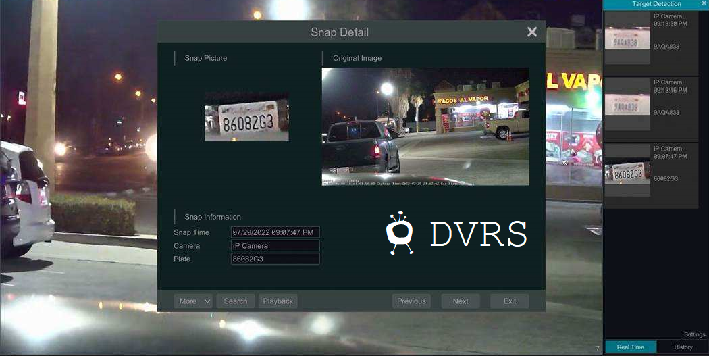
Task: Open the Original Image preview
Action: coord(425,126)
